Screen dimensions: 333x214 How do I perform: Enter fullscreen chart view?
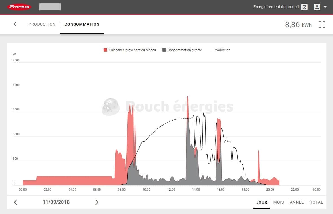322,24
